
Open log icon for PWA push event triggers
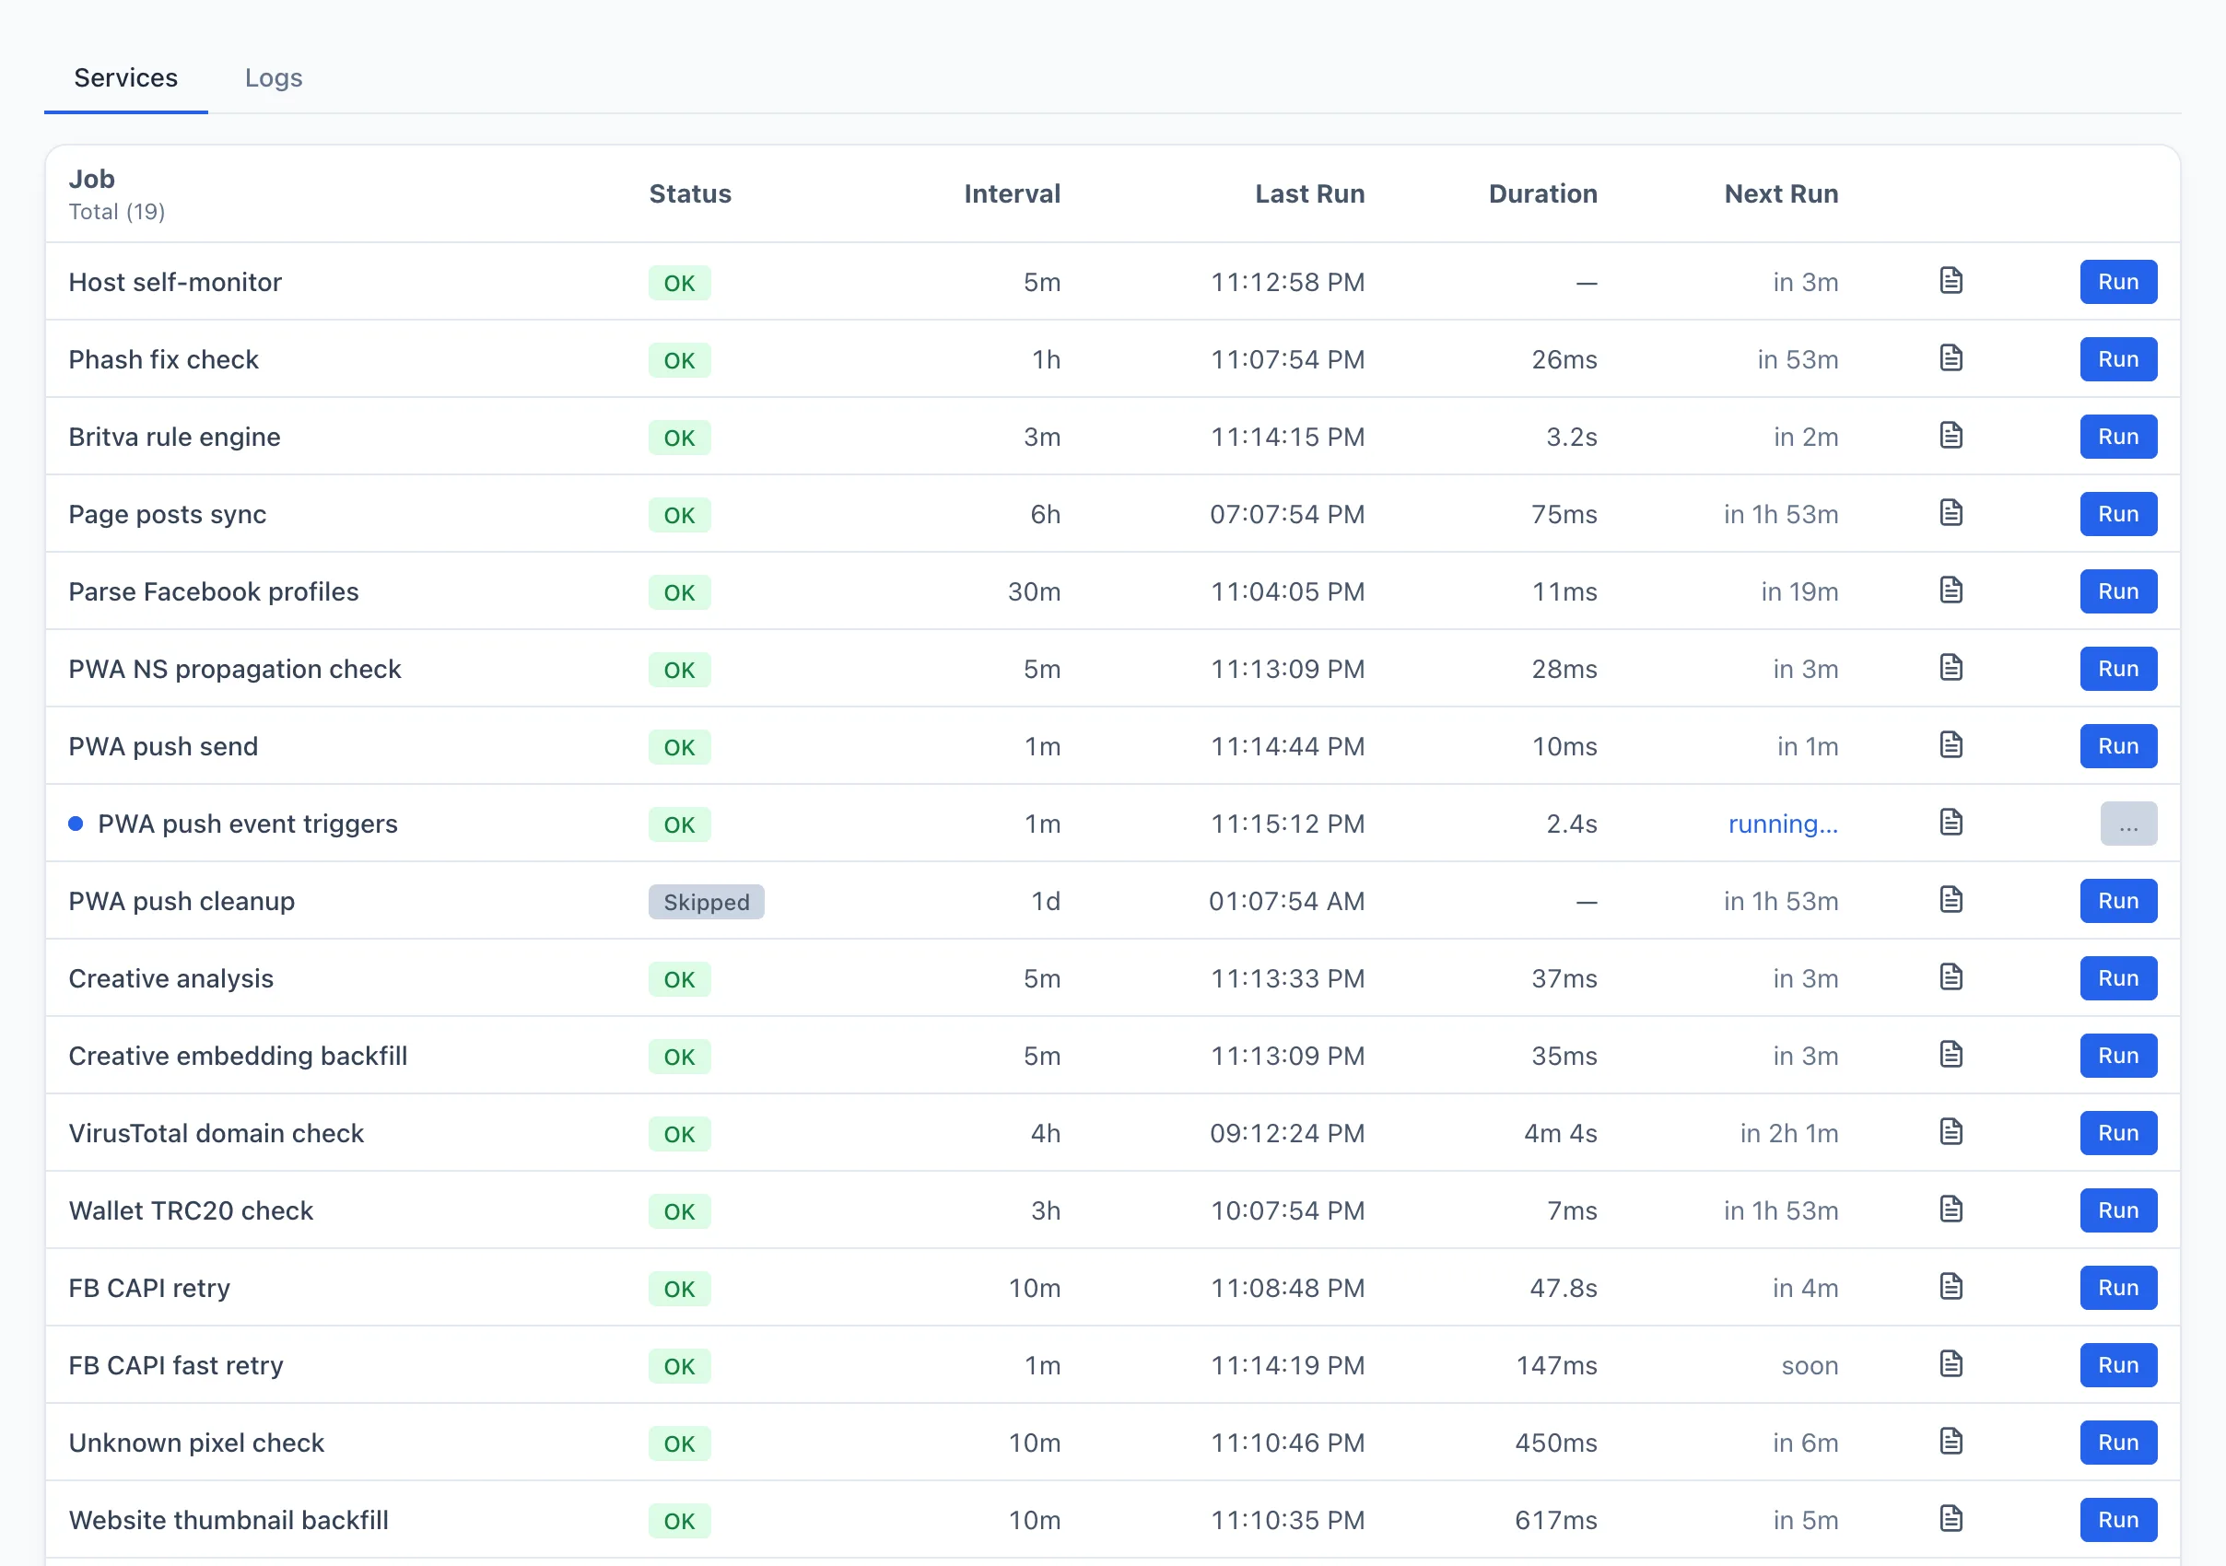[1951, 823]
